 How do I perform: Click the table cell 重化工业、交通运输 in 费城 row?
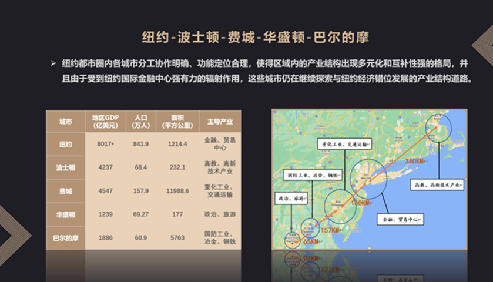click(220, 191)
